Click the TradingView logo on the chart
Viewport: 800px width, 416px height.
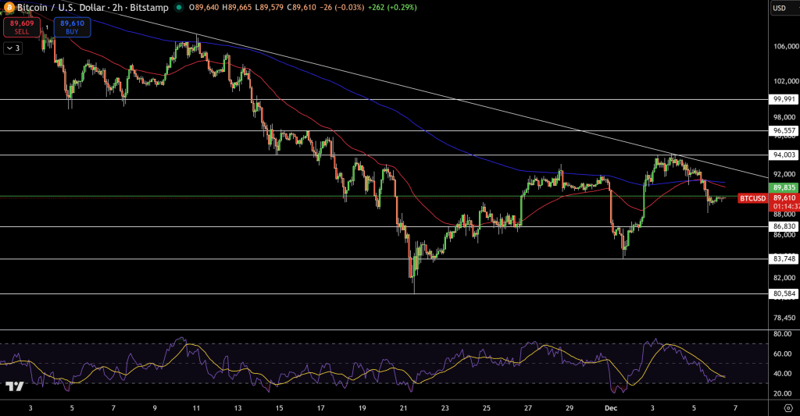coord(13,386)
